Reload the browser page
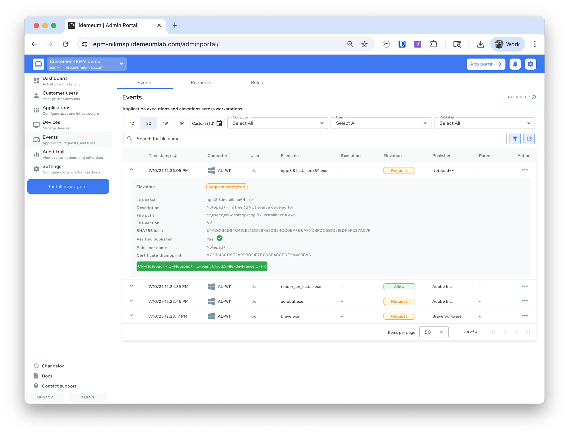The height and width of the screenshot is (436, 569). [66, 44]
